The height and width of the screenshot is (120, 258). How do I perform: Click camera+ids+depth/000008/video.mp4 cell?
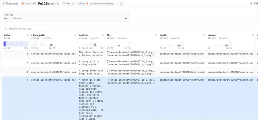[x=53, y=72]
